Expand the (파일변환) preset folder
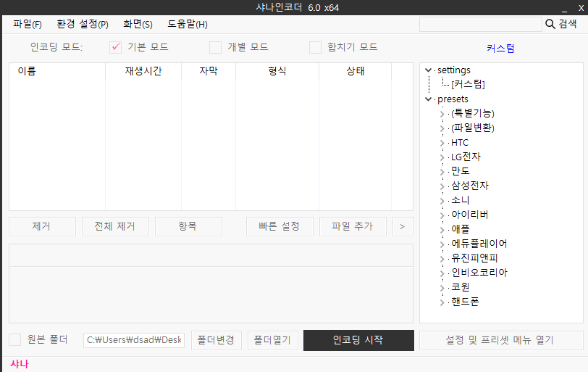The height and width of the screenshot is (372, 588). tap(442, 128)
